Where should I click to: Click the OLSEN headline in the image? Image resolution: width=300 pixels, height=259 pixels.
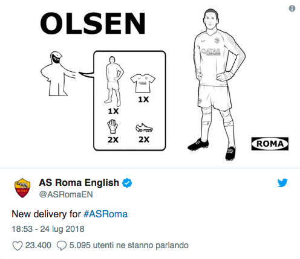(93, 24)
